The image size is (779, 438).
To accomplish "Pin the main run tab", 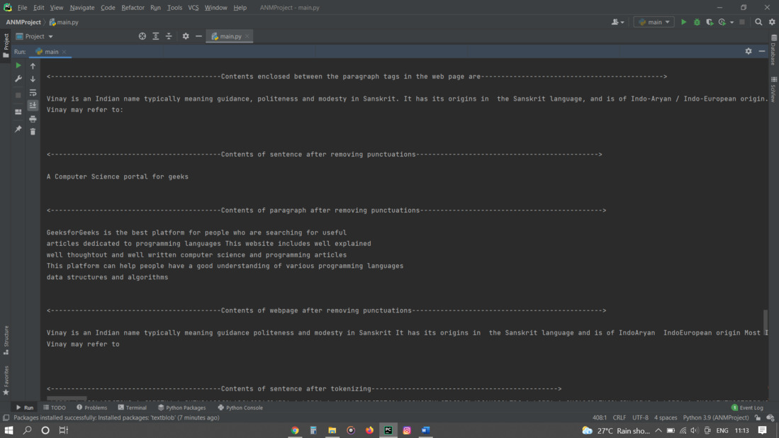I will coord(18,129).
